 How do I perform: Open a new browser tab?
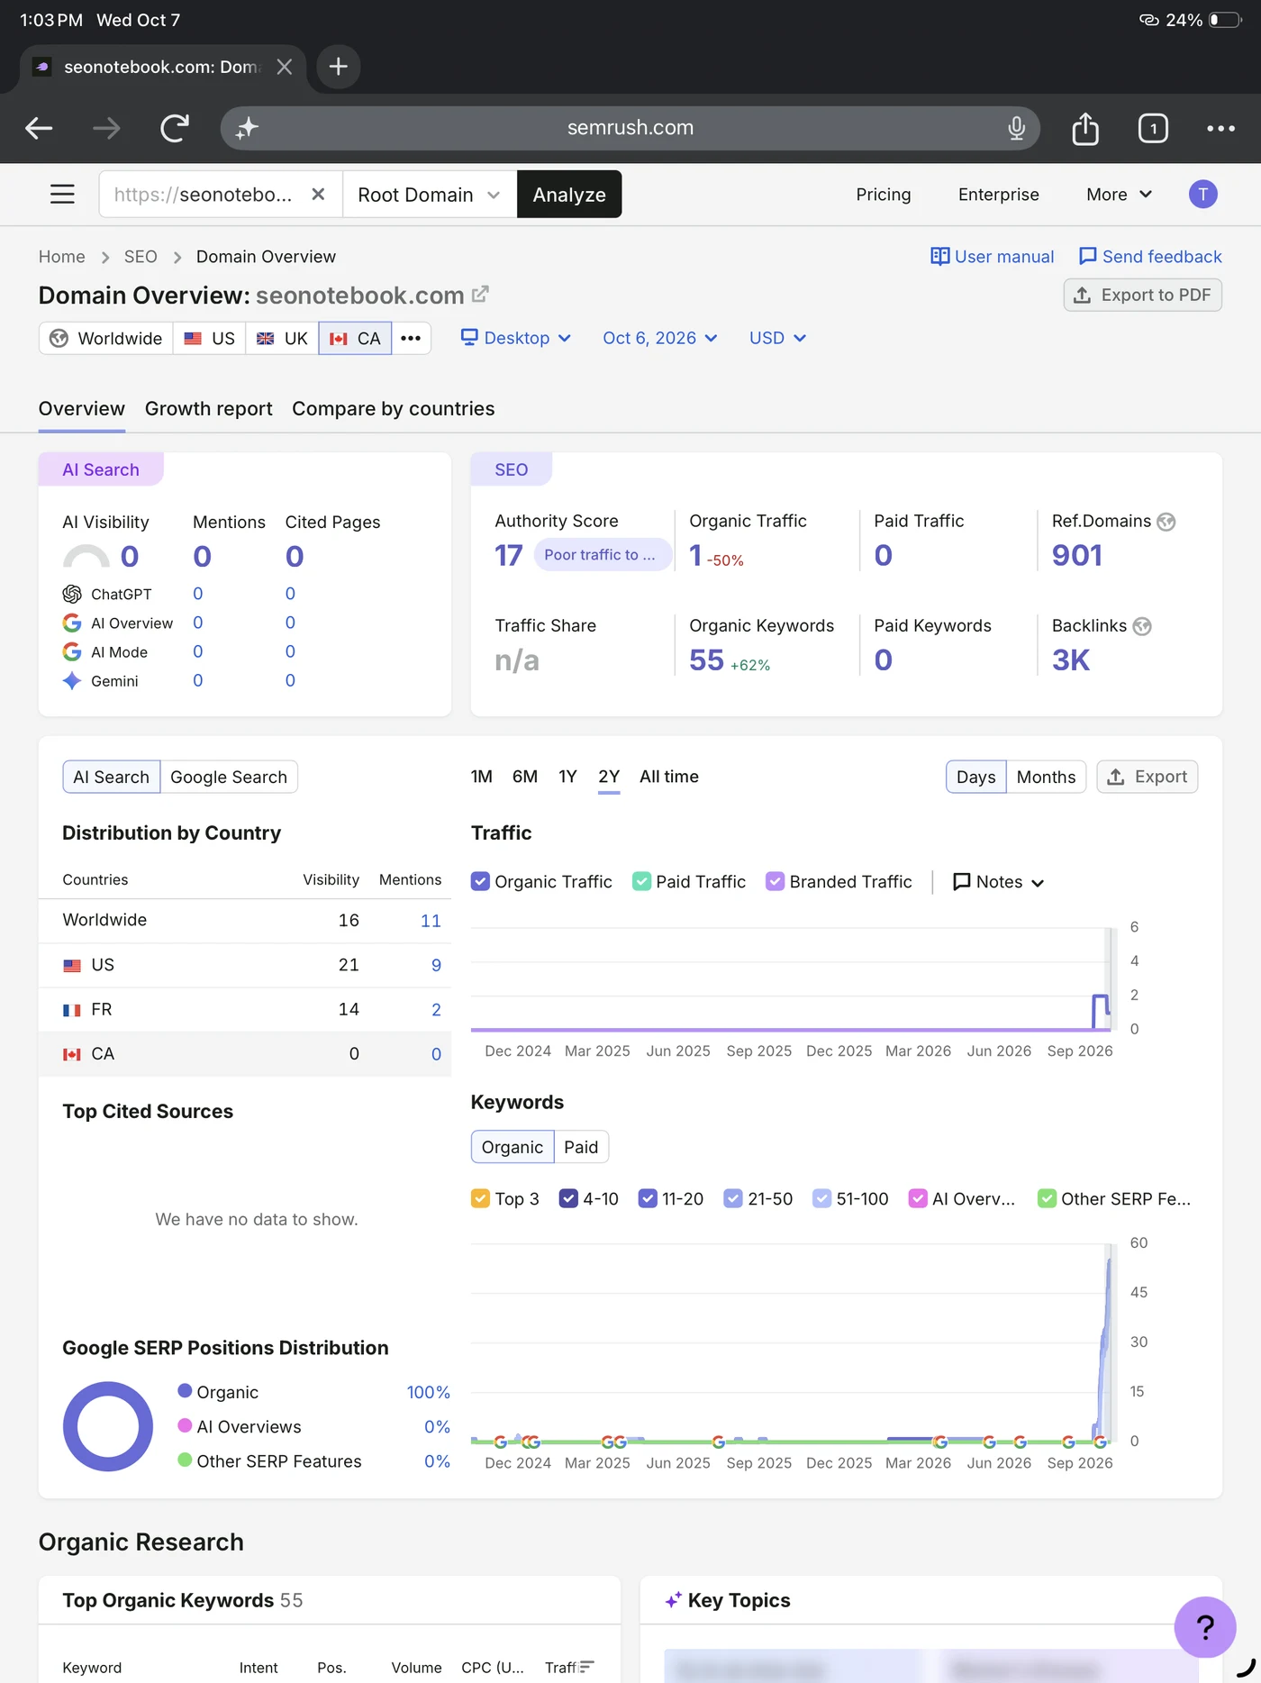point(338,67)
